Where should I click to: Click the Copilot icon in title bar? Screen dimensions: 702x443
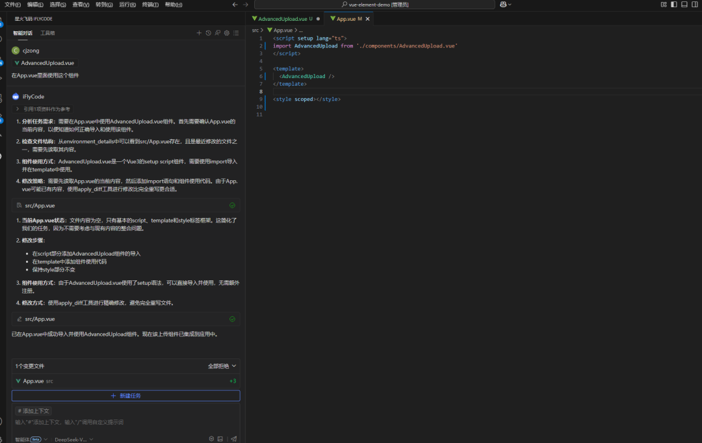[x=503, y=5]
